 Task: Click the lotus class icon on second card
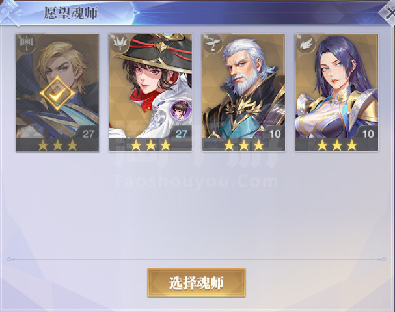(120, 43)
